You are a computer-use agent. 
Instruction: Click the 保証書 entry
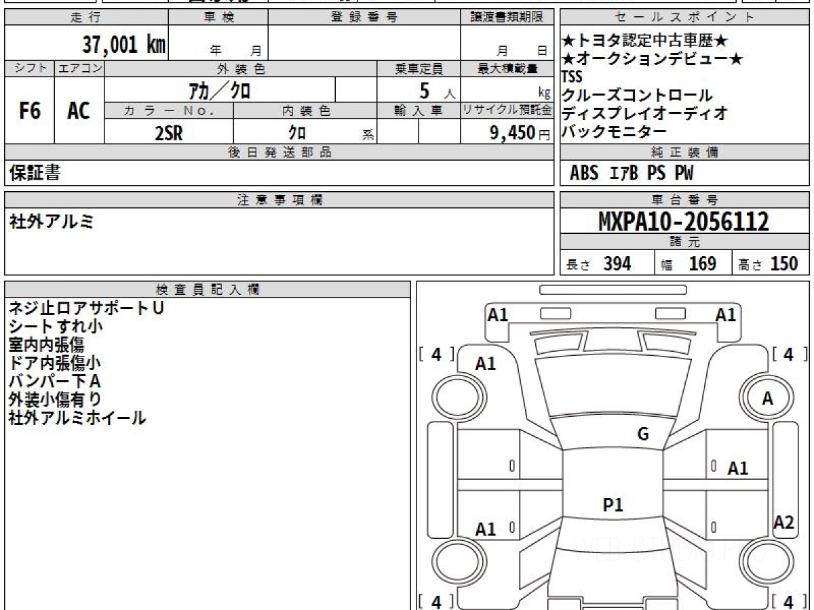[35, 173]
